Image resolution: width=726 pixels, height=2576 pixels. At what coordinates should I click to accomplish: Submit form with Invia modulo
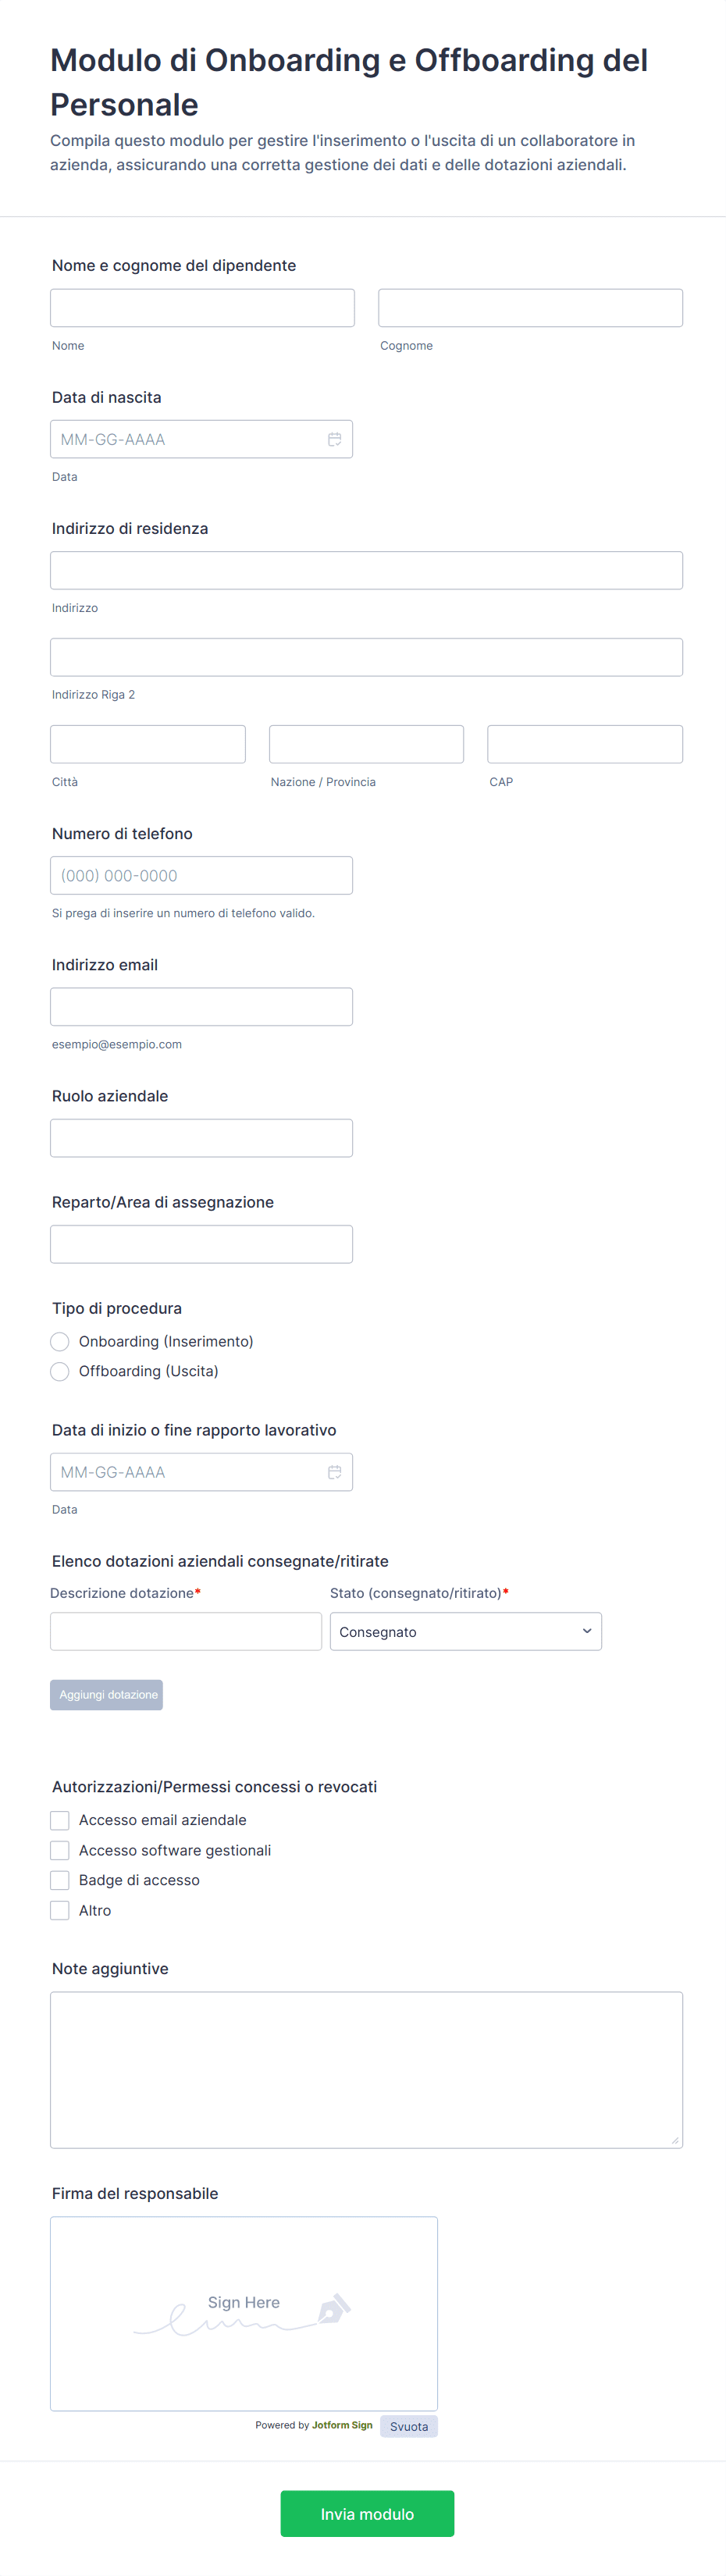pos(367,2513)
